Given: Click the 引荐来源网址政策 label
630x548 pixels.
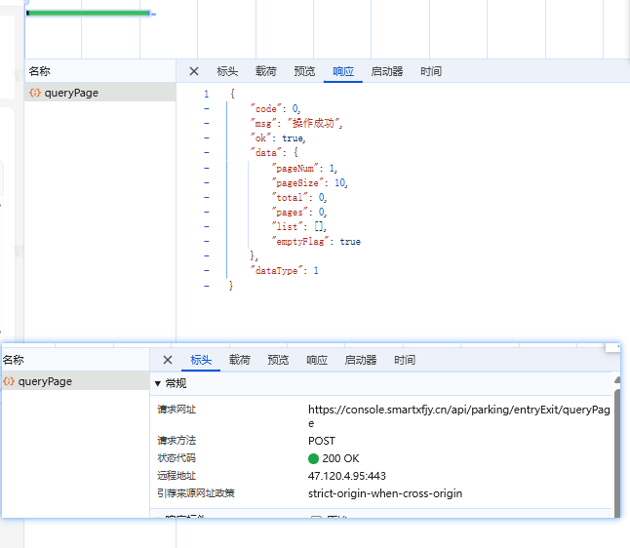Looking at the screenshot, I should point(196,493).
